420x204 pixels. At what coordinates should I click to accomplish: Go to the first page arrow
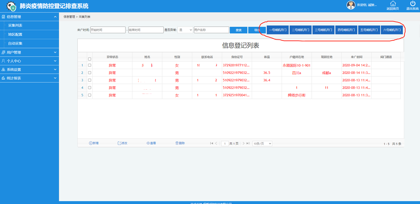point(211,143)
